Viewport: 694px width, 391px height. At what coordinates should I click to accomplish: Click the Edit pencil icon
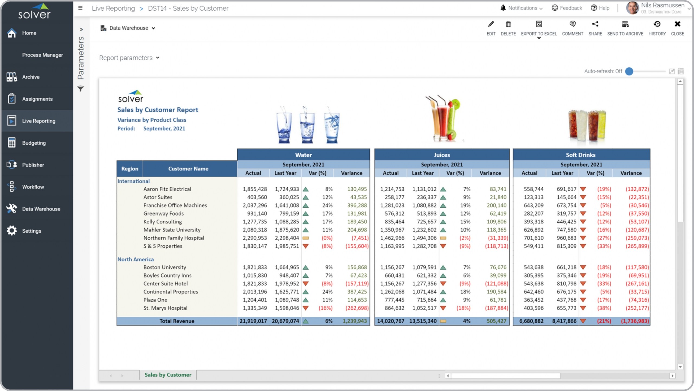click(491, 24)
